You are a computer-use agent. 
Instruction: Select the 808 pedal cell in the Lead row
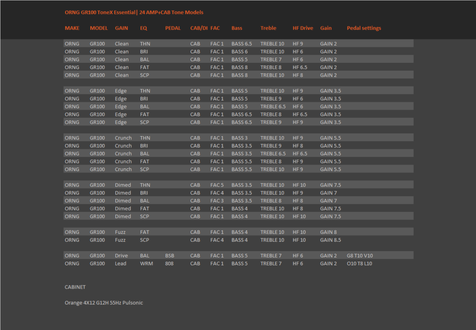(x=169, y=264)
